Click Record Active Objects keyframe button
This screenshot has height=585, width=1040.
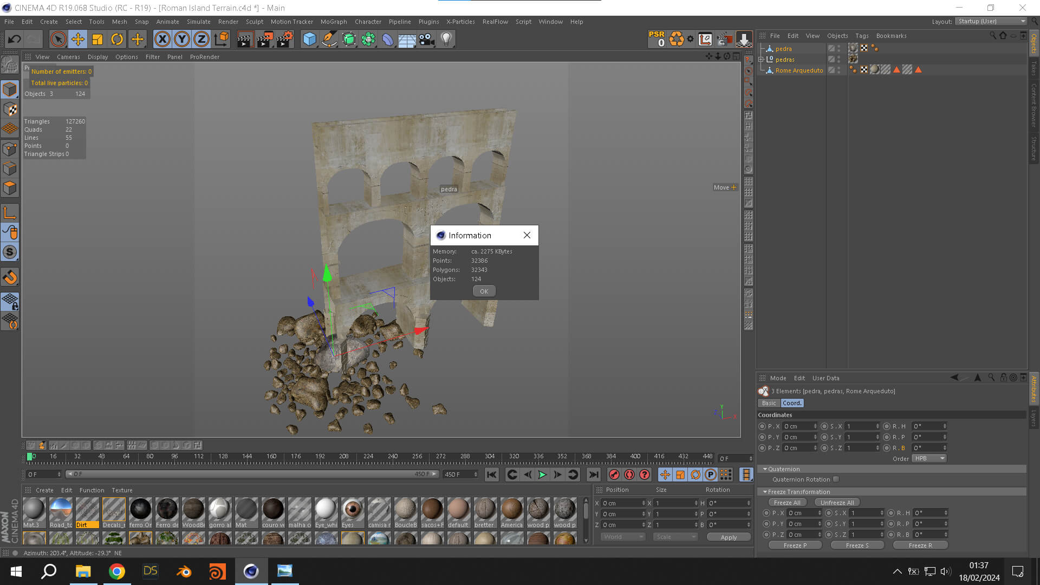point(614,475)
